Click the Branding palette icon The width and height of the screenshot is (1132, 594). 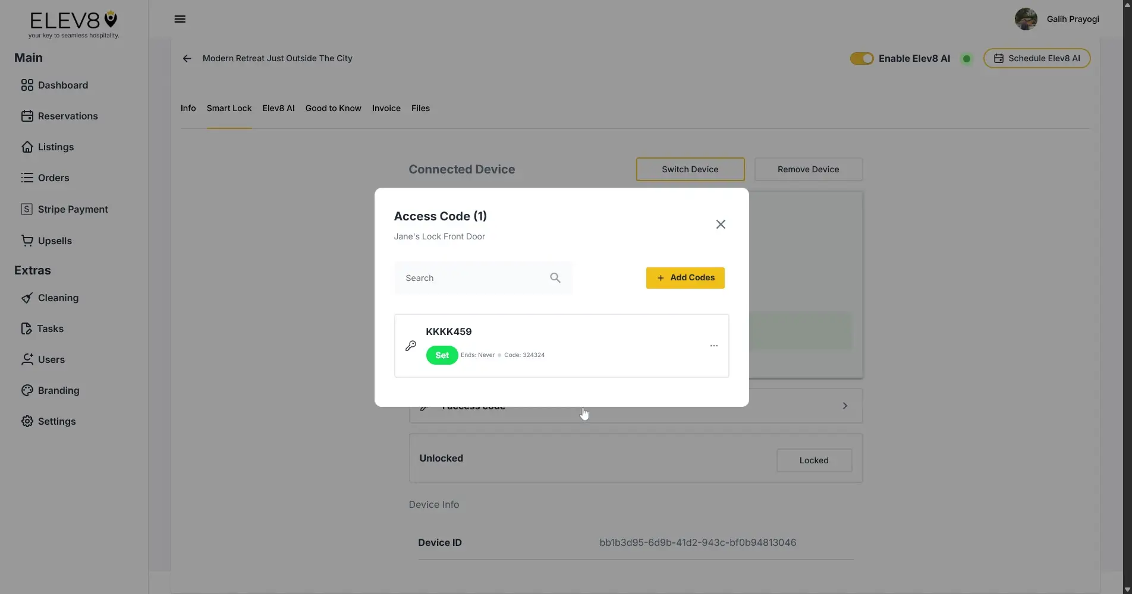tap(27, 390)
